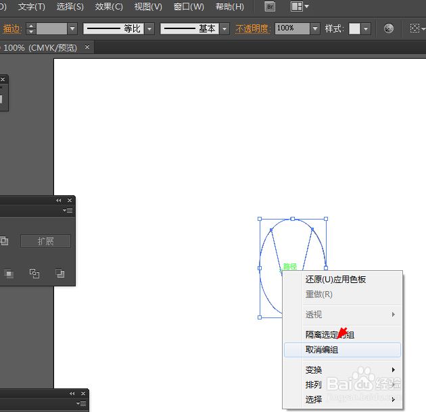
Task: Choose 还原(U)应用色板 in context menu
Action: pos(342,280)
